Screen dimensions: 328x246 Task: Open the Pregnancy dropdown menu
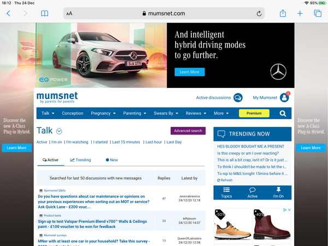point(103,113)
